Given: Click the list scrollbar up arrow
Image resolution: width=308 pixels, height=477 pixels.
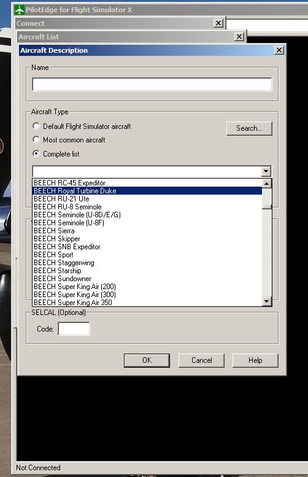Looking at the screenshot, I should [x=267, y=184].
